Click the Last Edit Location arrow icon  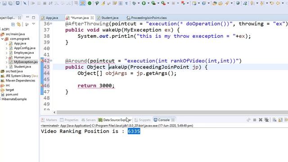pyautogui.click(x=272, y=3)
